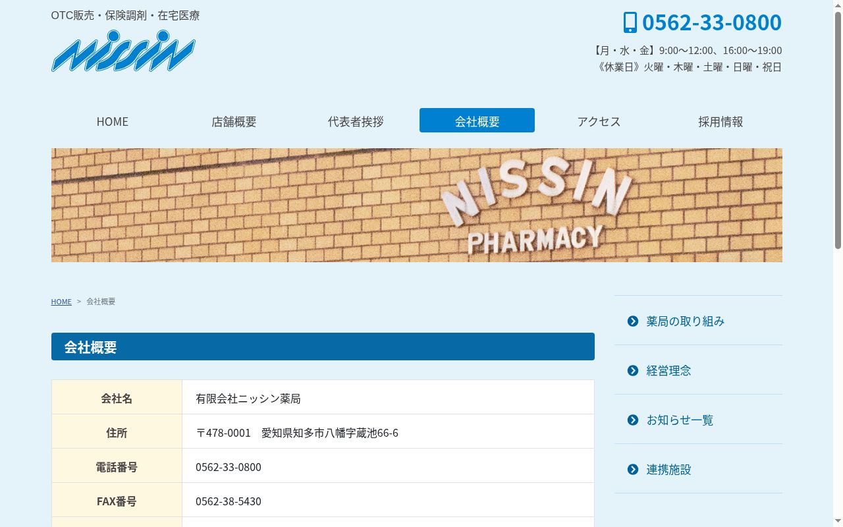The height and width of the screenshot is (527, 843).
Task: Go to the 代表者挨拶 page
Action: [356, 121]
